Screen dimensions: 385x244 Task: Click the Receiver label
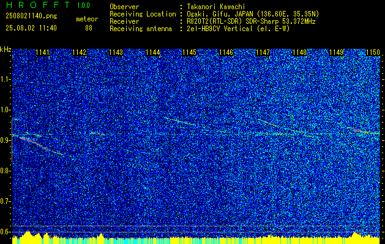124,21
